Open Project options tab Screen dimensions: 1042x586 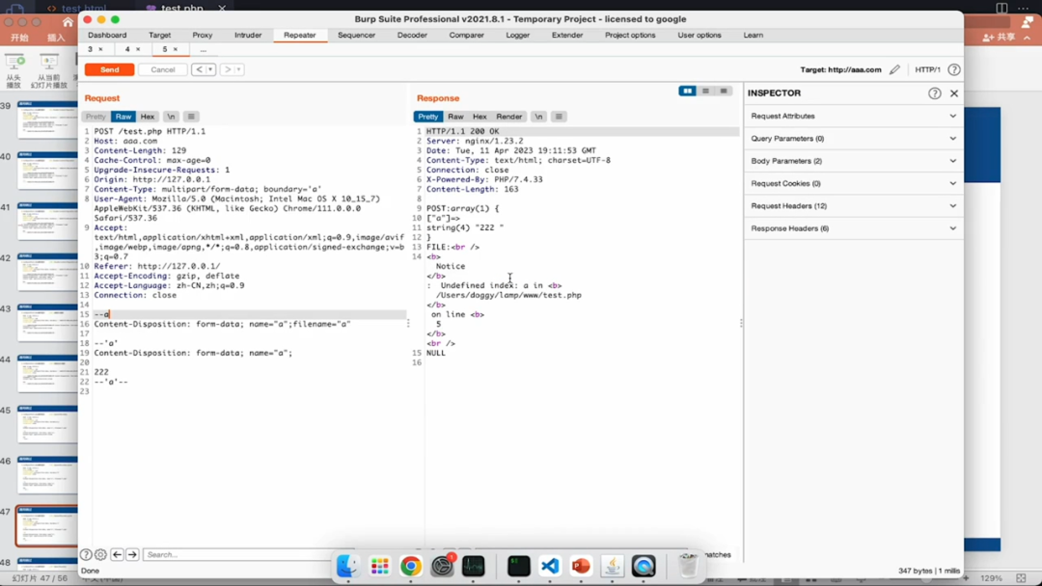click(x=630, y=35)
